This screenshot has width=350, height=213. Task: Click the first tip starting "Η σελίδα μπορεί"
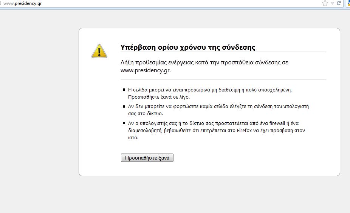pos(210,90)
